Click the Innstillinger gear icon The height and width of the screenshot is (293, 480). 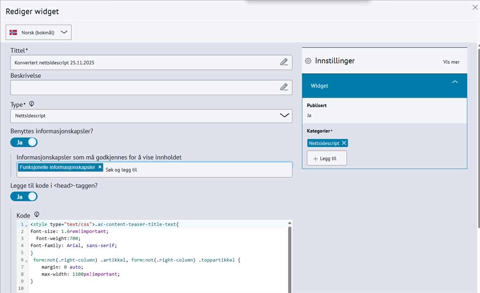point(308,61)
